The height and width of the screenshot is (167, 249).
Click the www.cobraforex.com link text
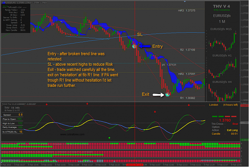73,134
